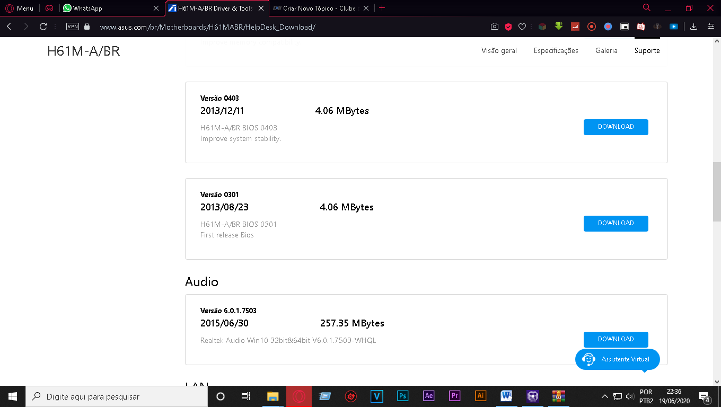Take a snapshot with camera icon
721x407 pixels.
[x=494, y=26]
